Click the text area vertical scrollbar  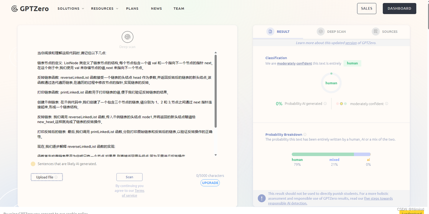tap(216, 91)
